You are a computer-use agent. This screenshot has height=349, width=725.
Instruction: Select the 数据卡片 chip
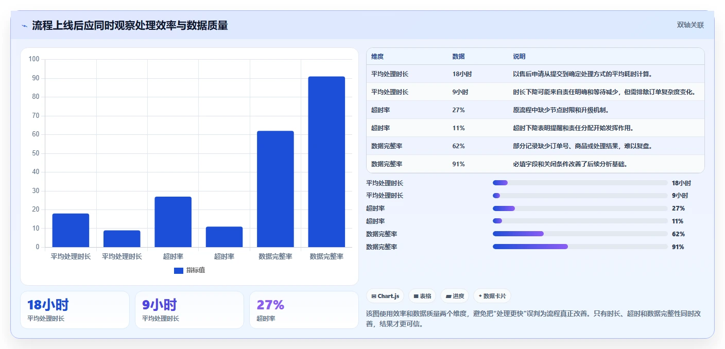492,296
